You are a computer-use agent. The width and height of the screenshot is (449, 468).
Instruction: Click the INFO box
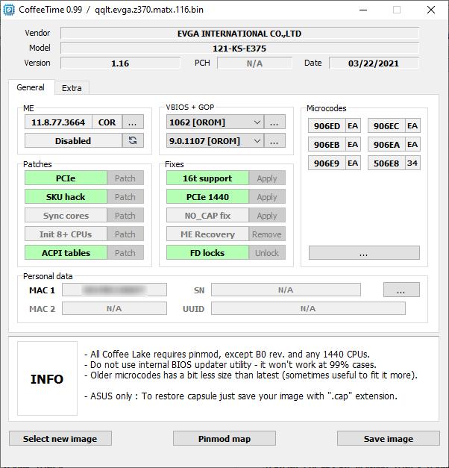(47, 378)
